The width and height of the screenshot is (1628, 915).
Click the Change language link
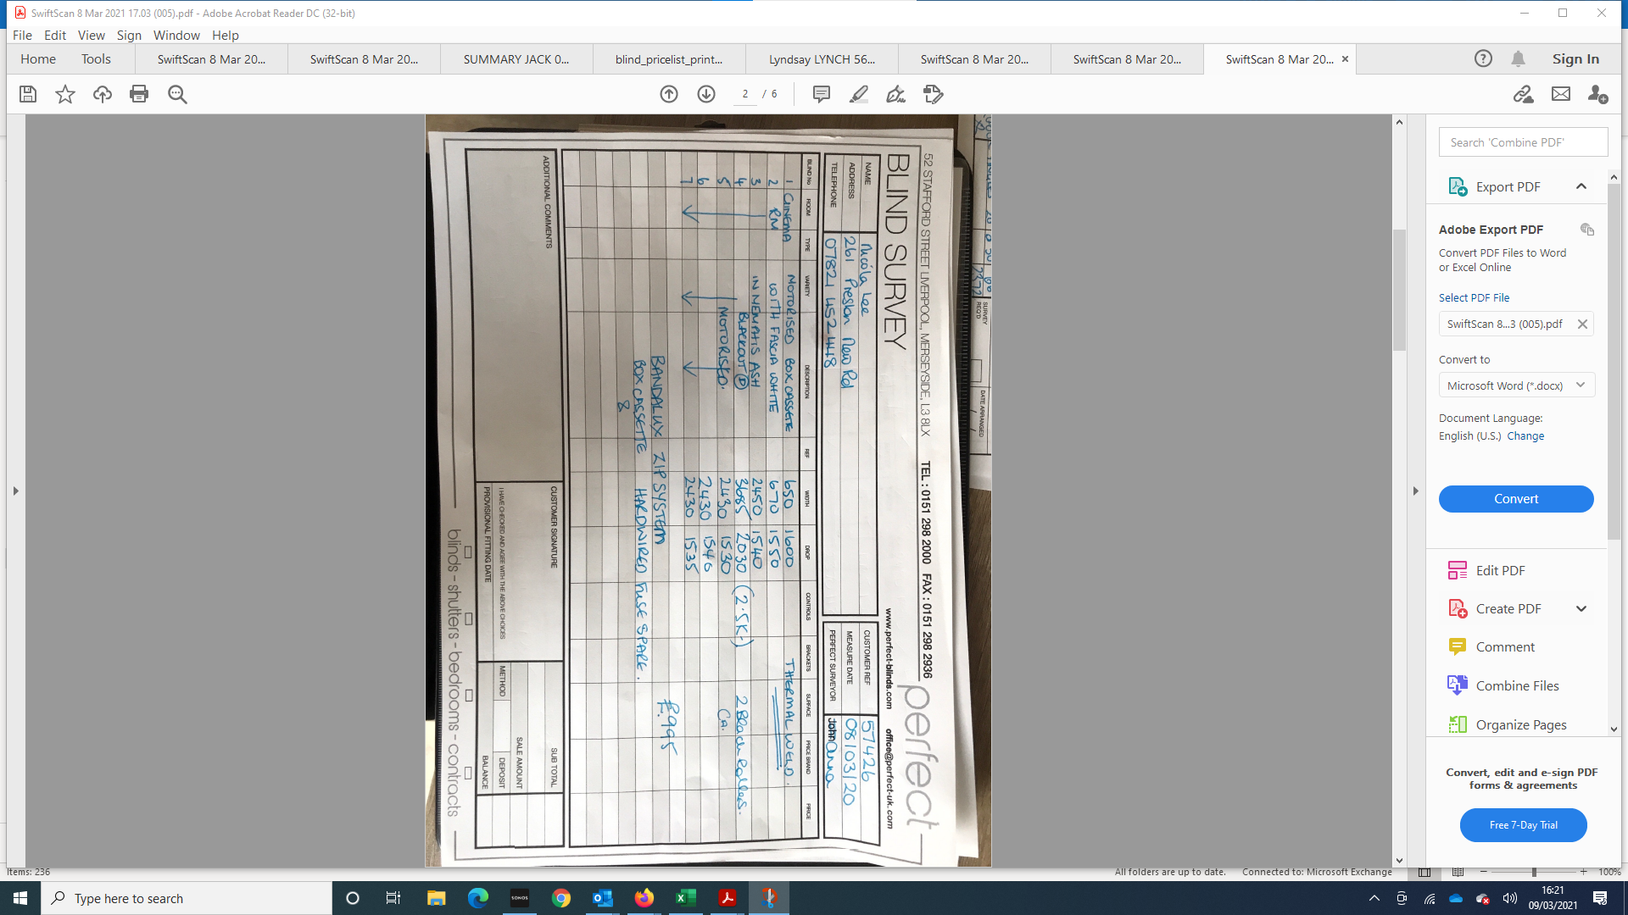pos(1525,435)
